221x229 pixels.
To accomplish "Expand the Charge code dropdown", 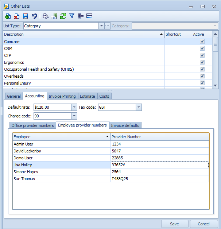I will [x=74, y=116].
